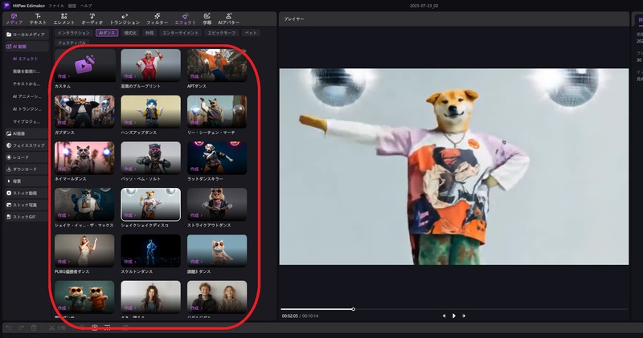Select the ガブダンス thumbnail
643x338 pixels.
pyautogui.click(x=85, y=112)
